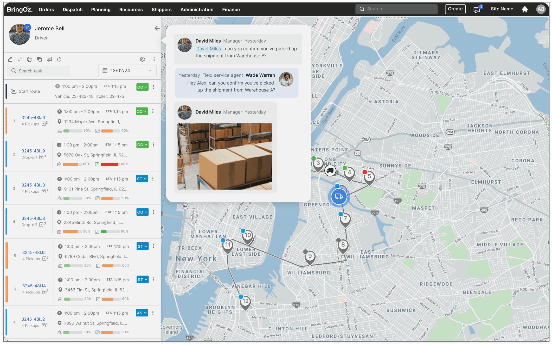Click the back arrow next to Jerome Bell
552x345 pixels.
[157, 28]
